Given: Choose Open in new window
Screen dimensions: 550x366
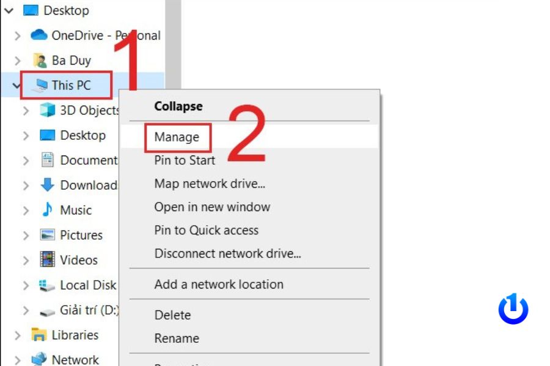Looking at the screenshot, I should click(x=212, y=207).
